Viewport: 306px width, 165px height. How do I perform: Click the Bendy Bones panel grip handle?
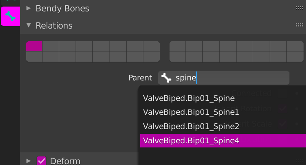pyautogui.click(x=299, y=8)
